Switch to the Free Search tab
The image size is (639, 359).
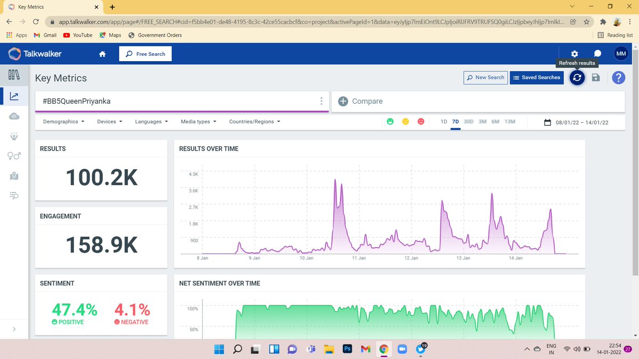pyautogui.click(x=145, y=54)
